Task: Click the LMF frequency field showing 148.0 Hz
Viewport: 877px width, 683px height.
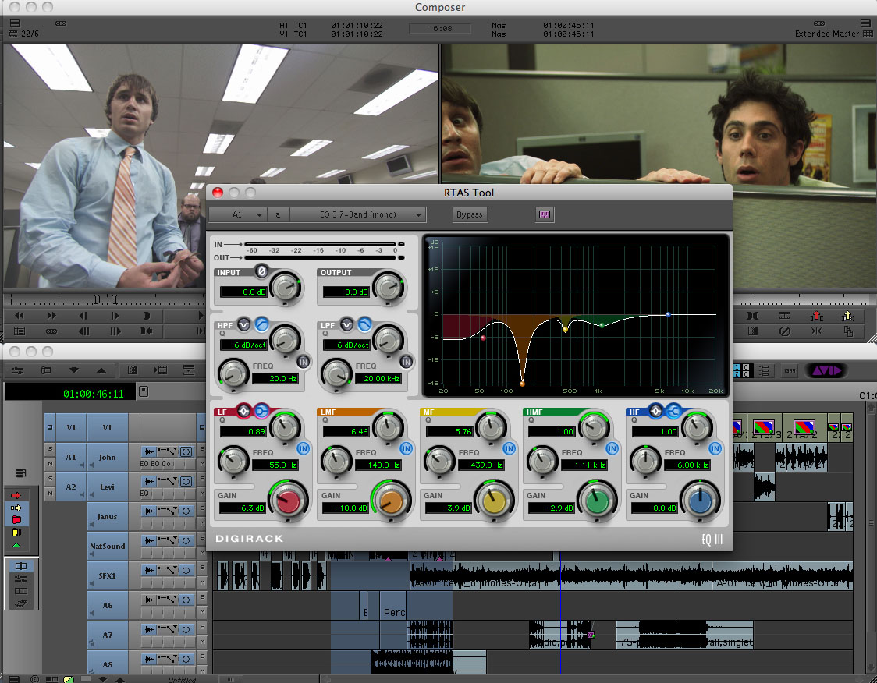Action: tap(378, 465)
